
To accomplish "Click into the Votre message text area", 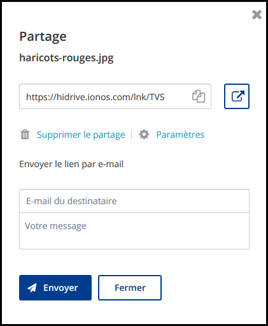I will coord(134,231).
